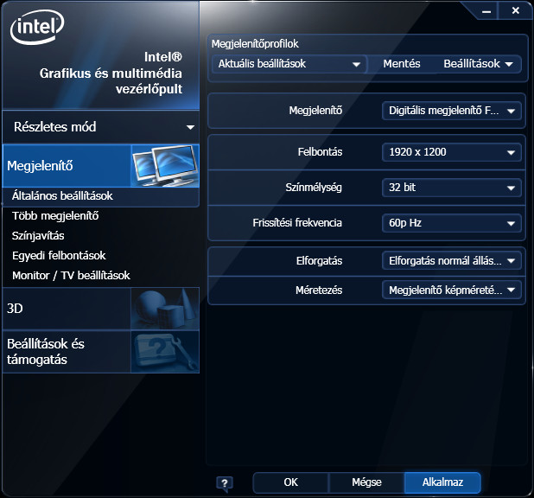The height and width of the screenshot is (498, 534).
Task: Minimize the Intel control panel window
Action: pyautogui.click(x=486, y=11)
